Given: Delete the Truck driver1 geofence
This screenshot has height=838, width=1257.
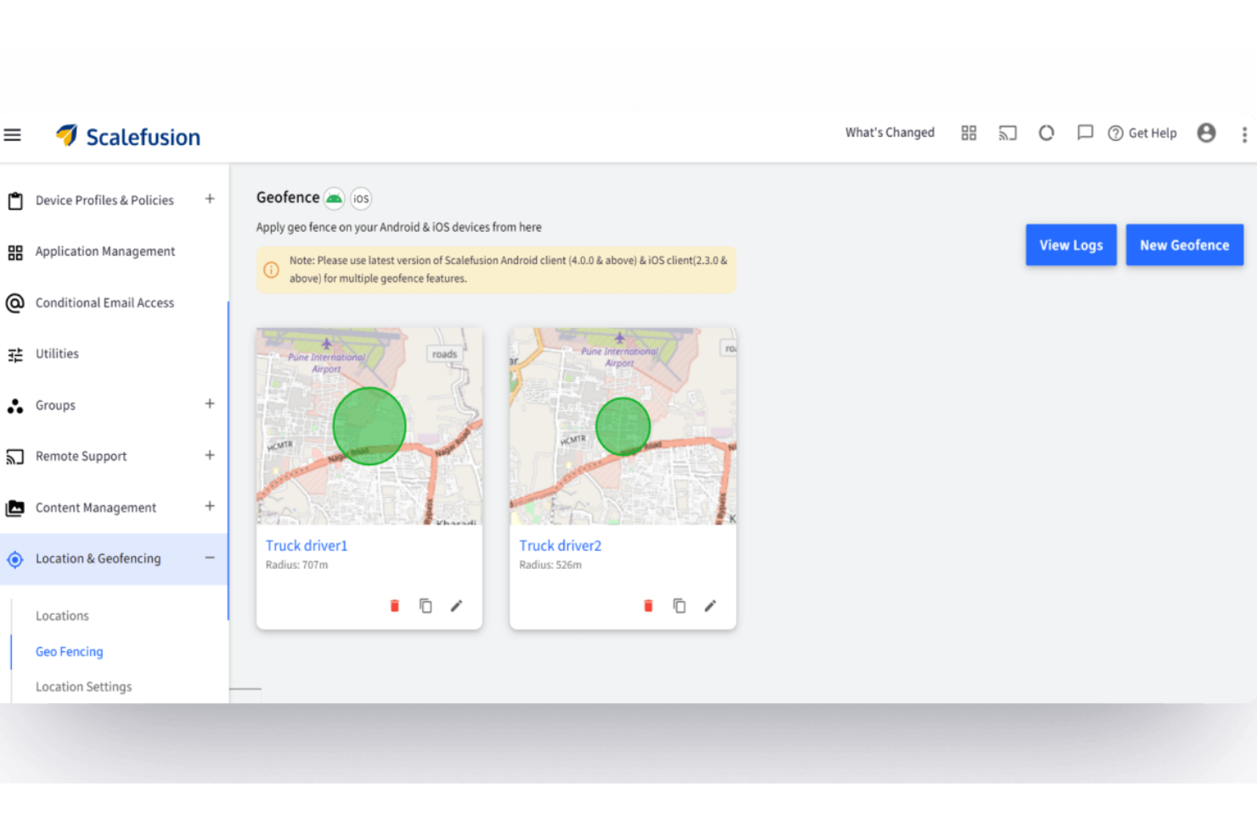Looking at the screenshot, I should click(x=394, y=605).
